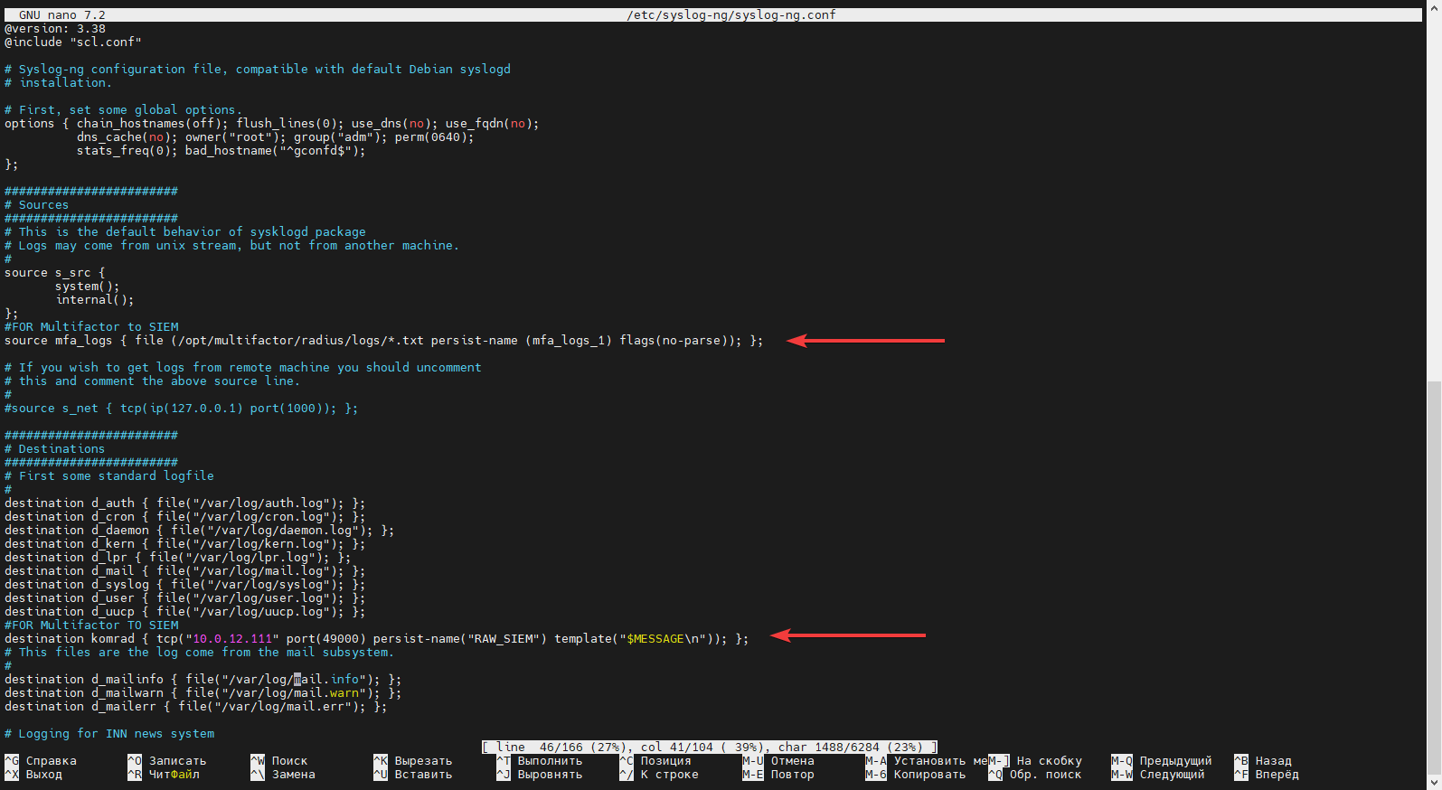Click the "destination d_user" line
Screen dimensions: 1442x790
tap(185, 598)
